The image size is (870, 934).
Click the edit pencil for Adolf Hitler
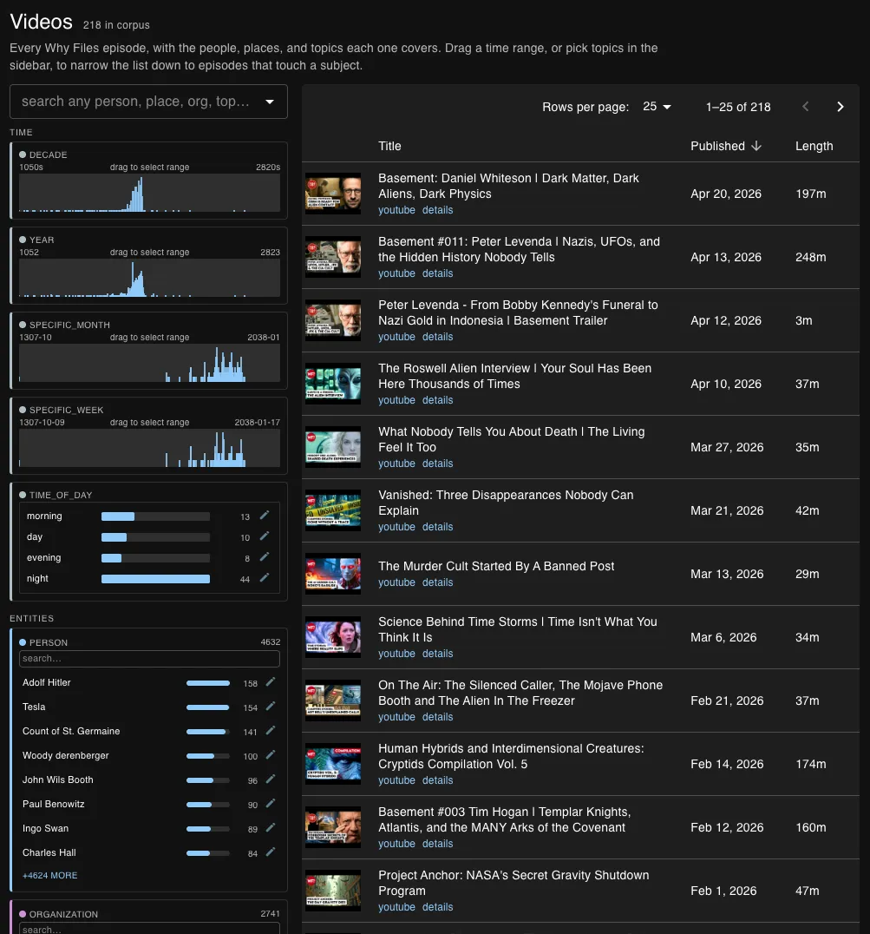pos(271,682)
